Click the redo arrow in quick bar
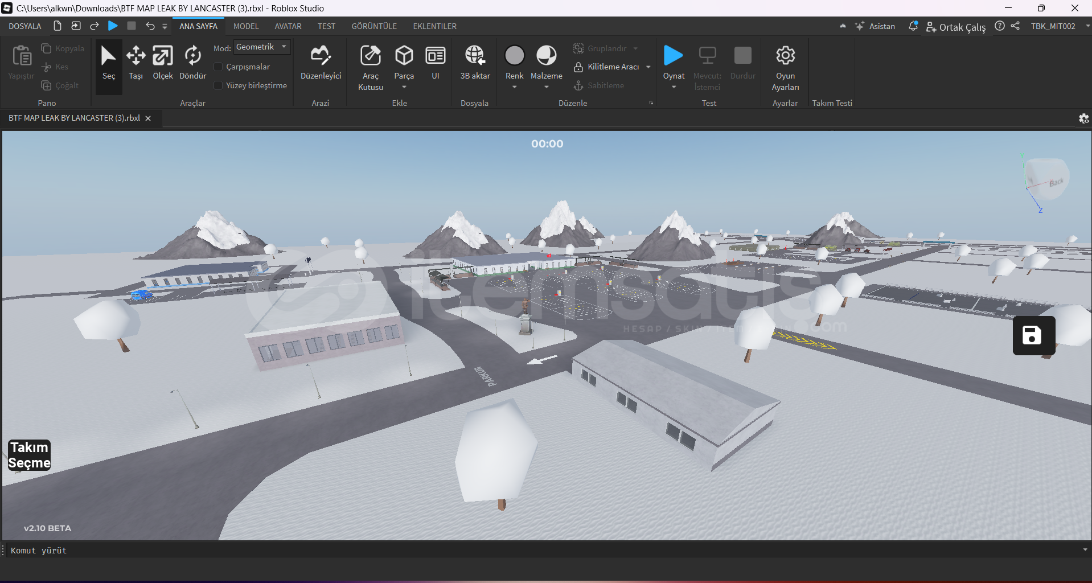Image resolution: width=1092 pixels, height=583 pixels. pyautogui.click(x=95, y=26)
